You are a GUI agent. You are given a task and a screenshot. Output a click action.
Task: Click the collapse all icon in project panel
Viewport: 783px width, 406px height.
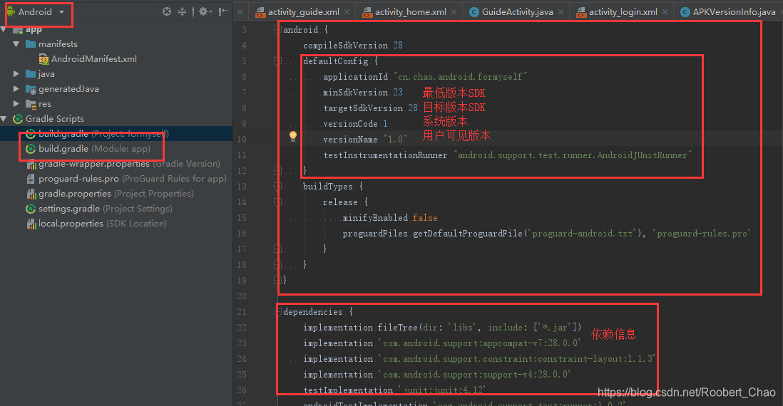click(x=183, y=11)
